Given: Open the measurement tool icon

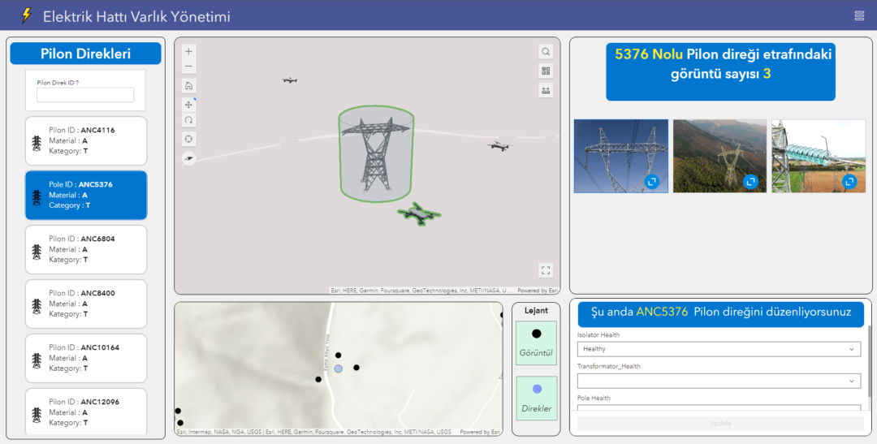Looking at the screenshot, I should point(546,90).
